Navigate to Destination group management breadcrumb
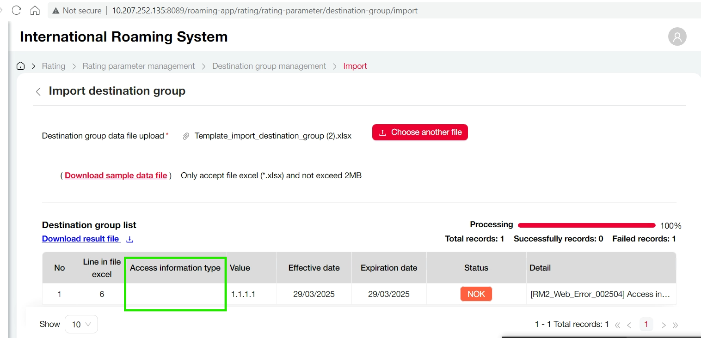The width and height of the screenshot is (701, 338). 269,66
